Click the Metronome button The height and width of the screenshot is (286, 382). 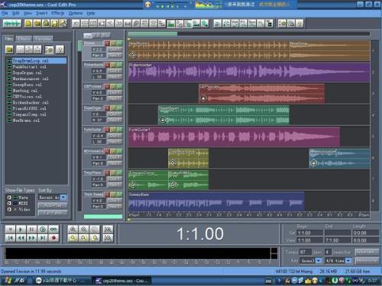tap(366, 260)
